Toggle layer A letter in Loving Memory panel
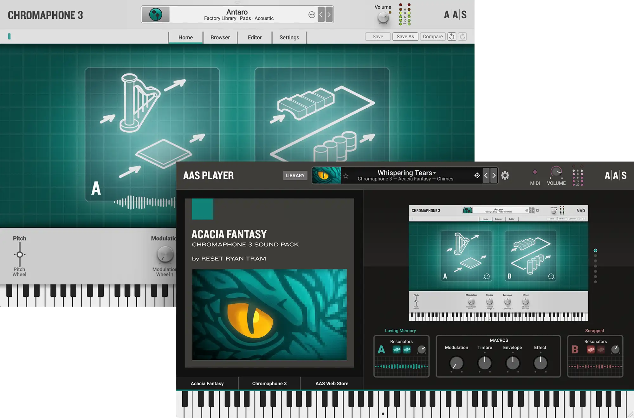Image resolution: width=634 pixels, height=418 pixels. pyautogui.click(x=381, y=350)
